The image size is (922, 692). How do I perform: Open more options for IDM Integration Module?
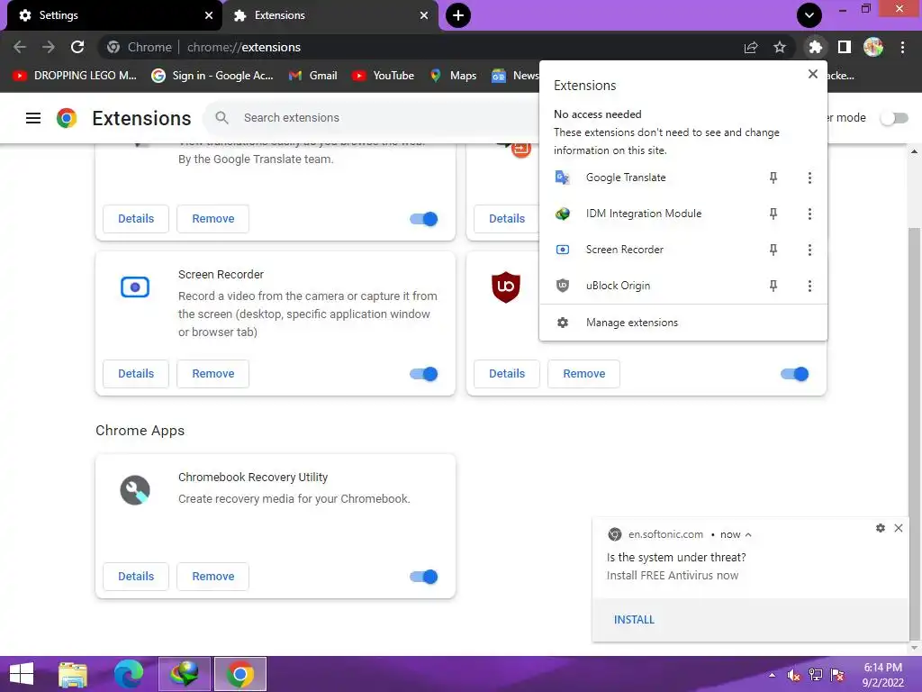coord(809,214)
